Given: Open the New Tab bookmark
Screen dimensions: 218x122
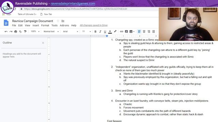Looking at the screenshot, I should coord(46,14).
